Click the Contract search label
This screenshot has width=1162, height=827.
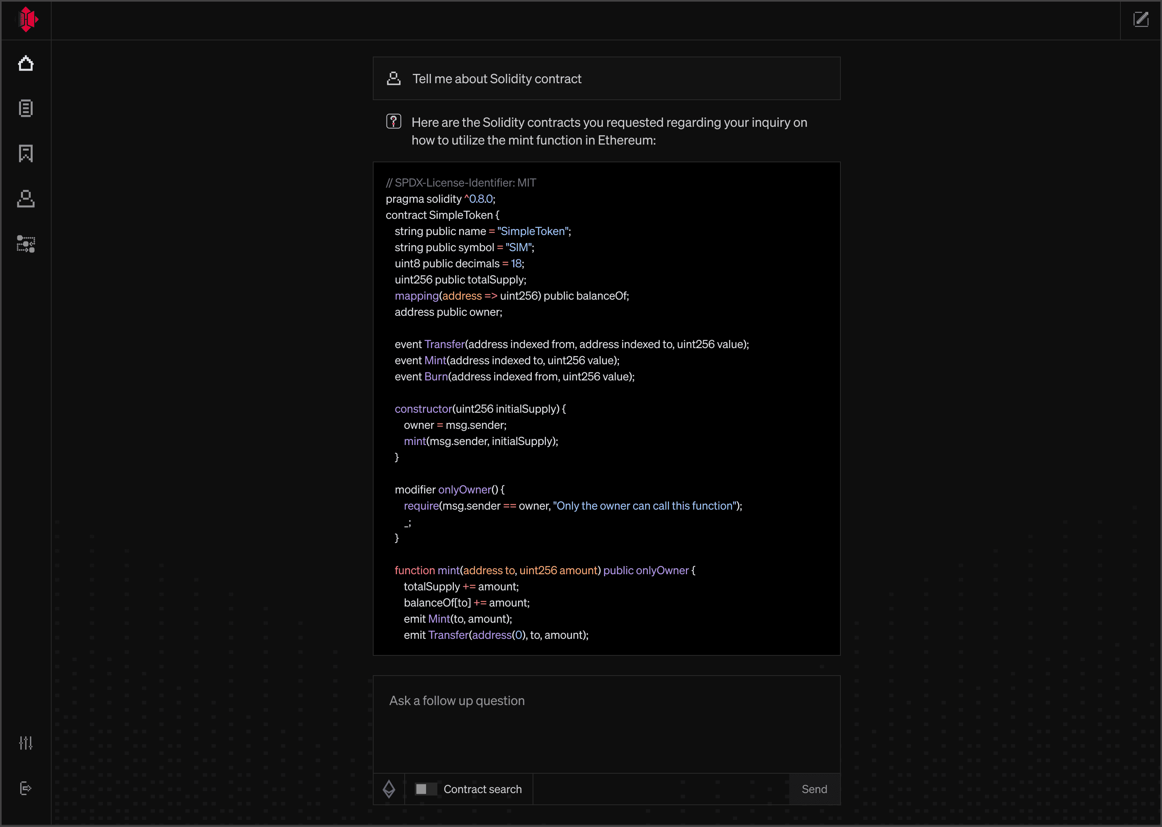coord(482,789)
